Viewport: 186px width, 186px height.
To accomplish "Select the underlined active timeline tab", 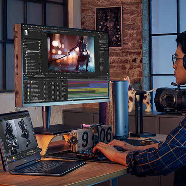I will coord(40,76).
